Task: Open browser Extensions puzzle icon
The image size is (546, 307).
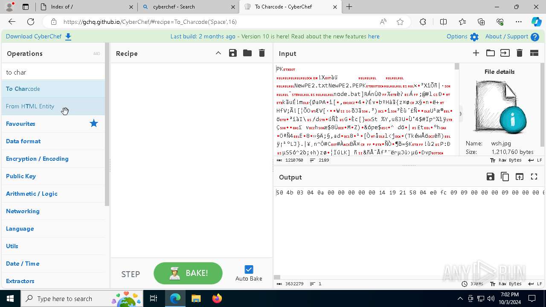Action: click(x=423, y=22)
